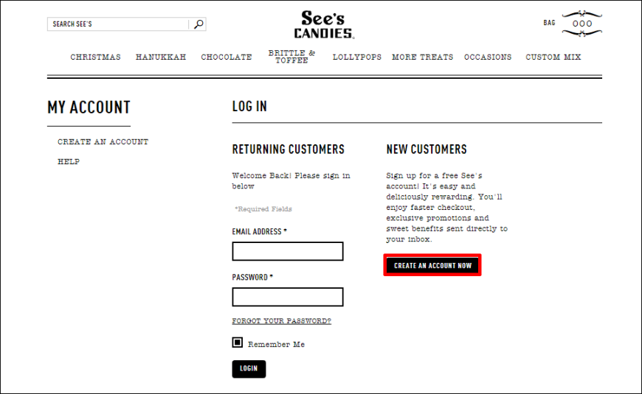The height and width of the screenshot is (394, 642).
Task: Click the See's Candies logo
Action: coord(324,24)
